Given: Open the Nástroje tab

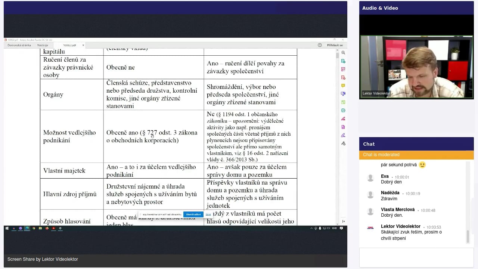Looking at the screenshot, I should pyautogui.click(x=43, y=45).
